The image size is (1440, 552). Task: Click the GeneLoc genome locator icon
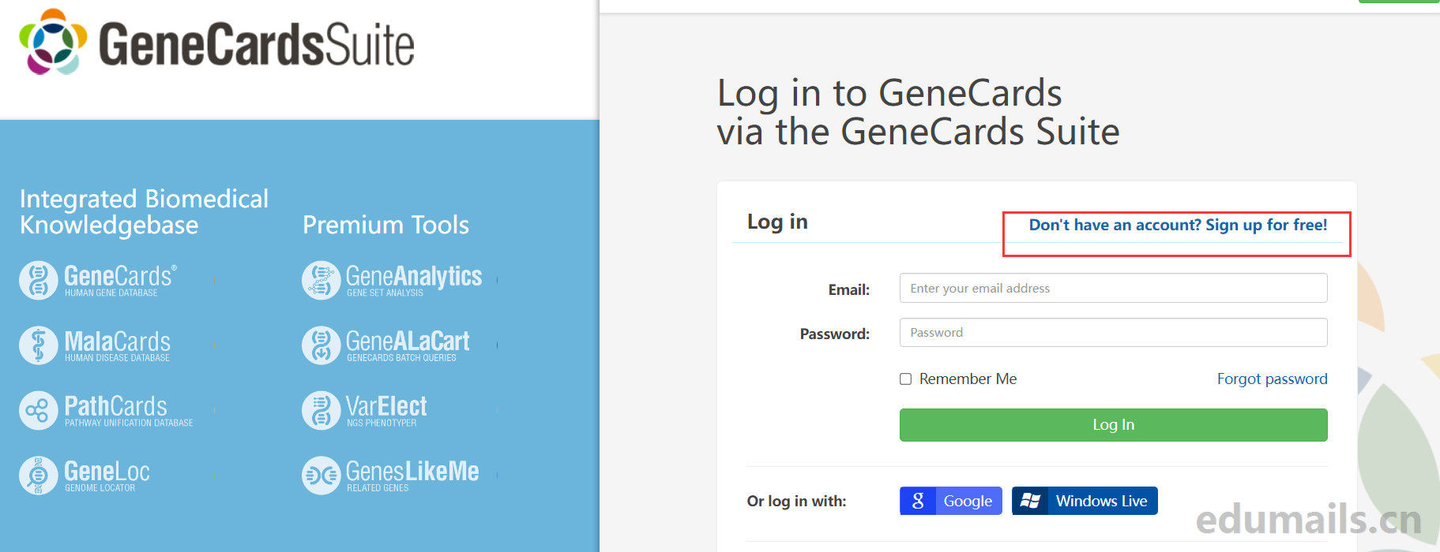click(x=39, y=476)
